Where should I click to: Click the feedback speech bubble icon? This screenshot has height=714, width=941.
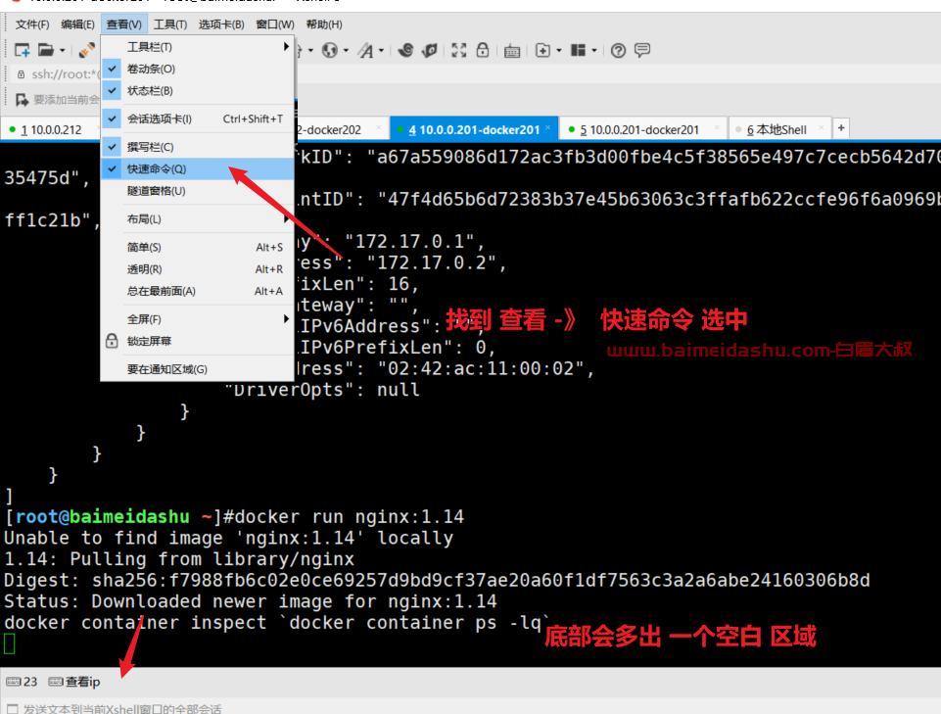[642, 50]
